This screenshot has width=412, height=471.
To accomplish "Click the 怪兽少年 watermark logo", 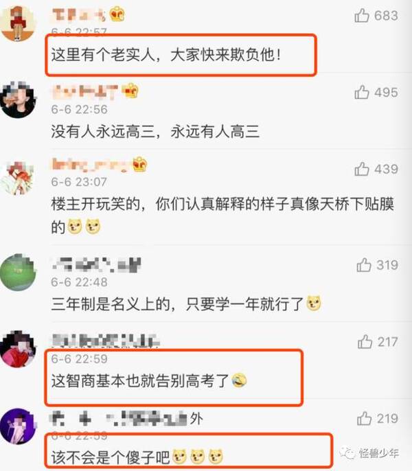I will coord(369,452).
